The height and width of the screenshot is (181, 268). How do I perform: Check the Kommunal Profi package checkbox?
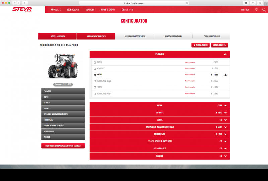[x=95, y=94]
